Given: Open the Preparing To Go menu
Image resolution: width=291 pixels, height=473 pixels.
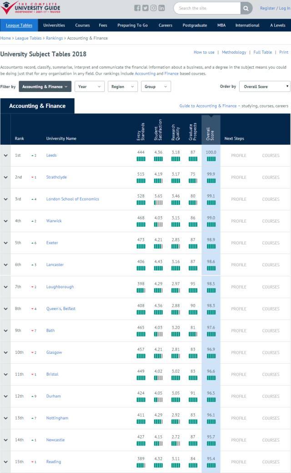Looking at the screenshot, I should click(x=133, y=25).
